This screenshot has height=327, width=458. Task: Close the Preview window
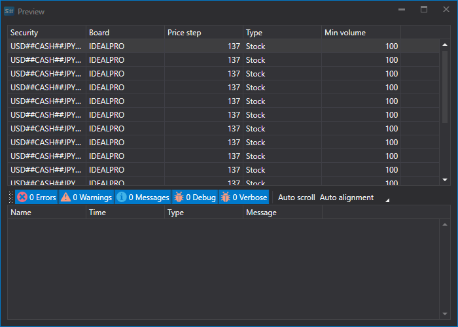[x=446, y=9]
